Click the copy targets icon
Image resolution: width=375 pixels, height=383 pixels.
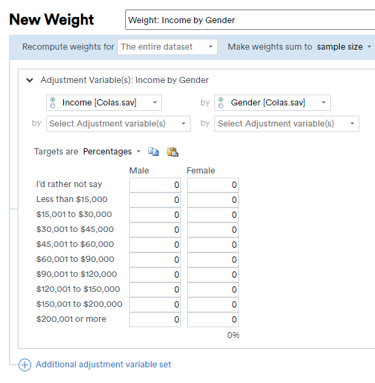tap(153, 152)
